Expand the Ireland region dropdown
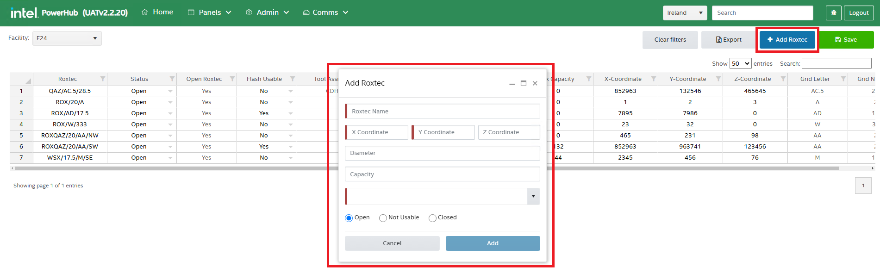The height and width of the screenshot is (273, 880). pyautogui.click(x=685, y=13)
